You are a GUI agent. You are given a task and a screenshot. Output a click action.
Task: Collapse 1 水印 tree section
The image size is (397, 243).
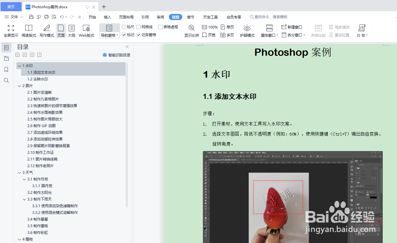tap(19, 66)
